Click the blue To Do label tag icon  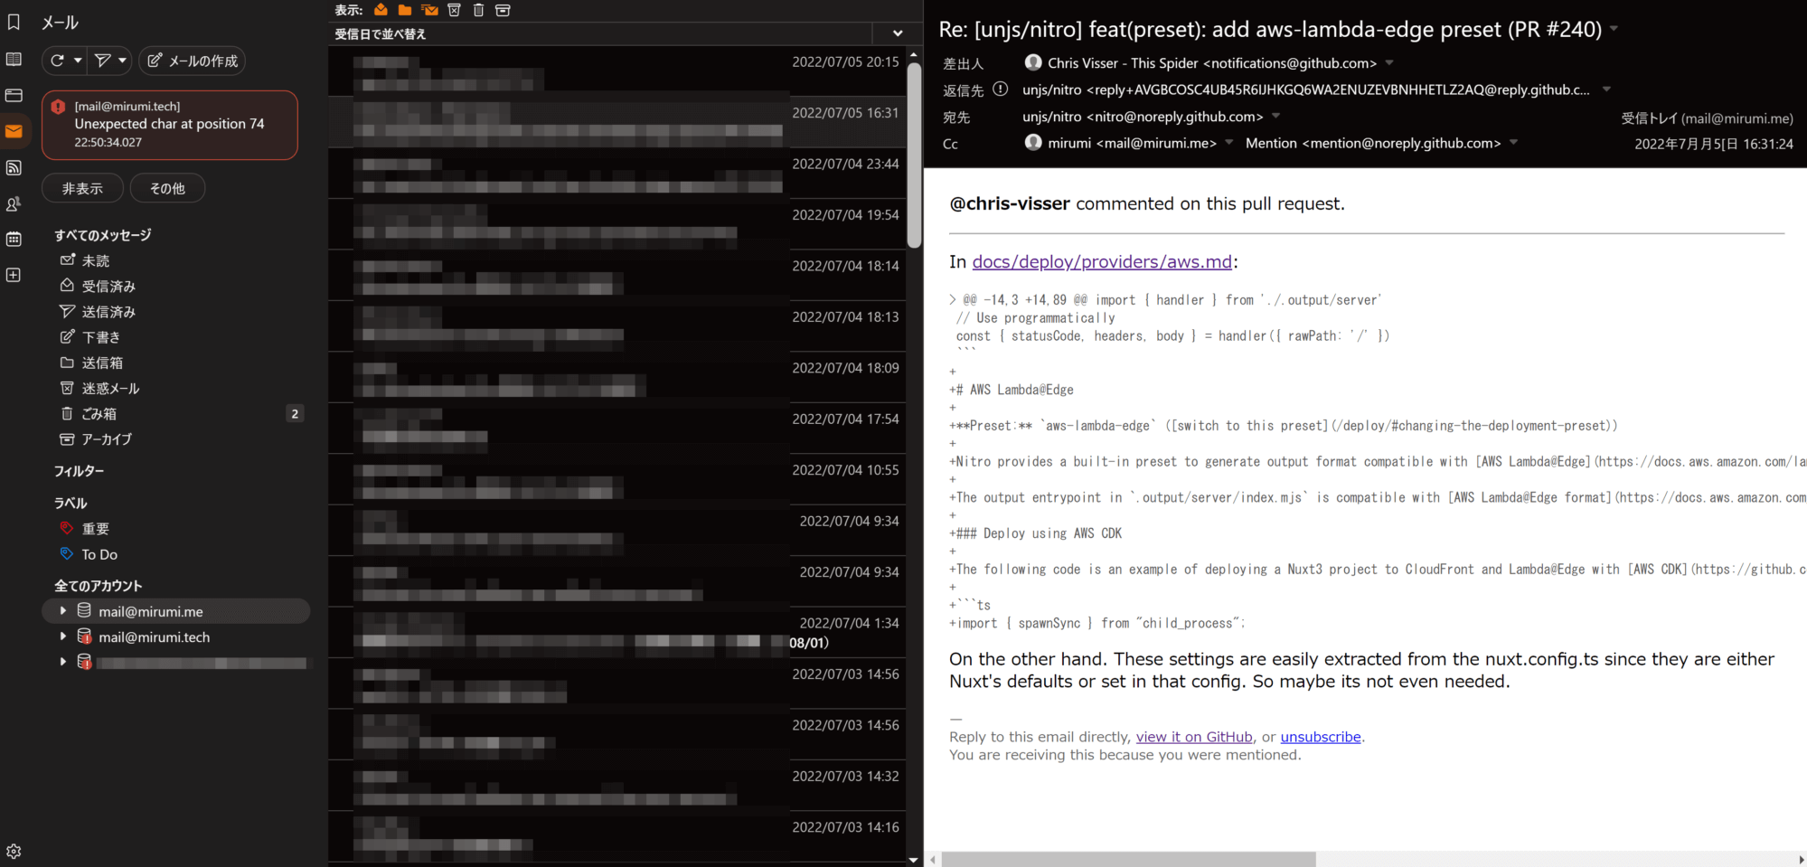67,553
